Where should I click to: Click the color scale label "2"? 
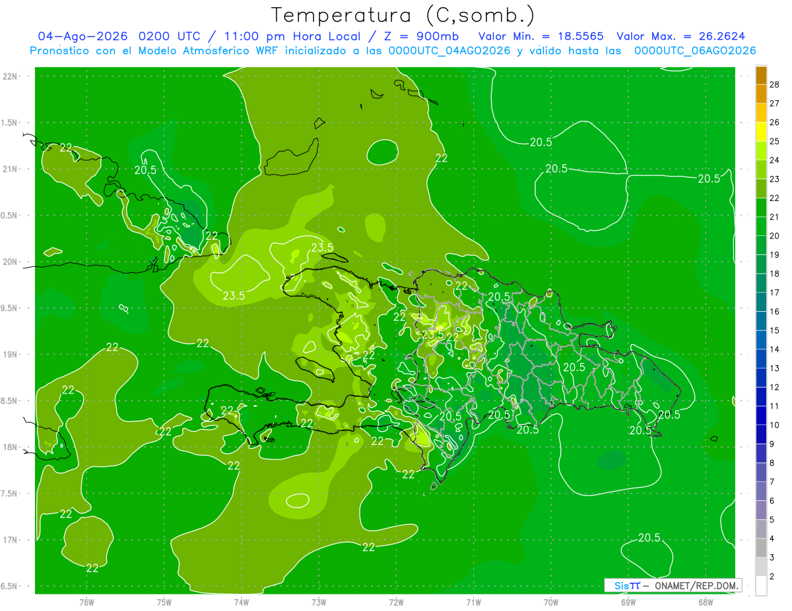point(772,577)
